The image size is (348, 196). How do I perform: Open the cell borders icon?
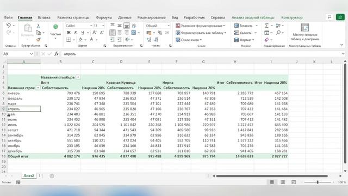tap(69, 40)
